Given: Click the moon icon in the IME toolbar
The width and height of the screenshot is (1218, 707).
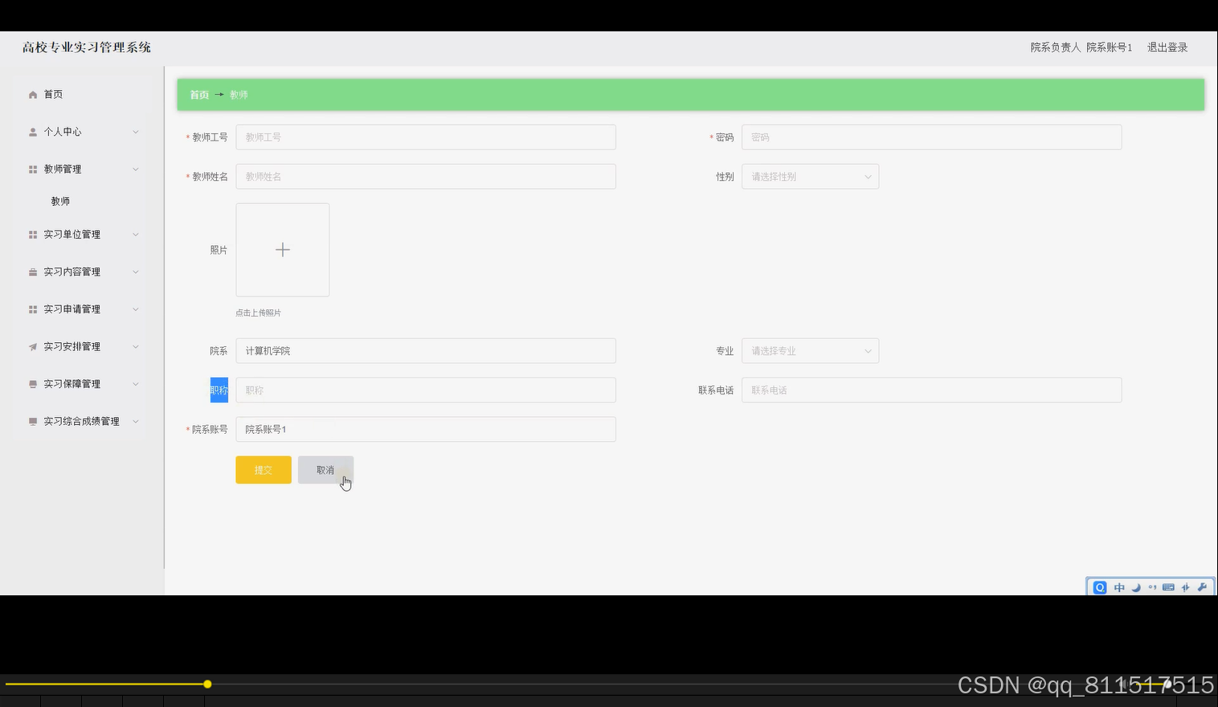Looking at the screenshot, I should coord(1136,587).
